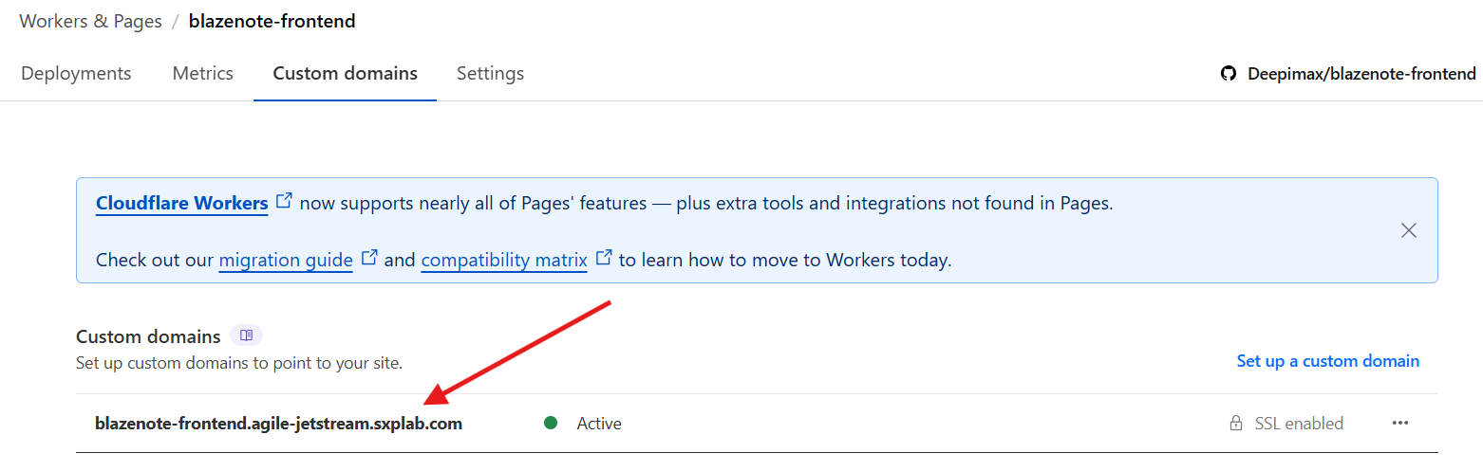Dismiss the Cloudflare Workers info banner
Viewport: 1483px width, 471px height.
pyautogui.click(x=1409, y=230)
